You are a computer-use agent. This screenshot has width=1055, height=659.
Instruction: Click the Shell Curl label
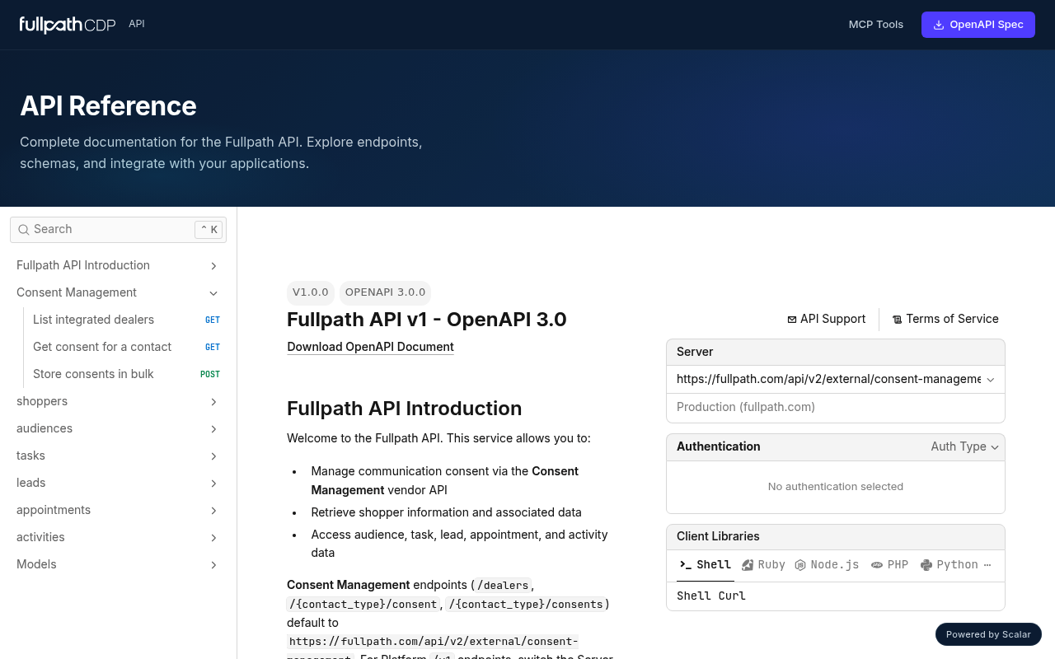(x=711, y=596)
